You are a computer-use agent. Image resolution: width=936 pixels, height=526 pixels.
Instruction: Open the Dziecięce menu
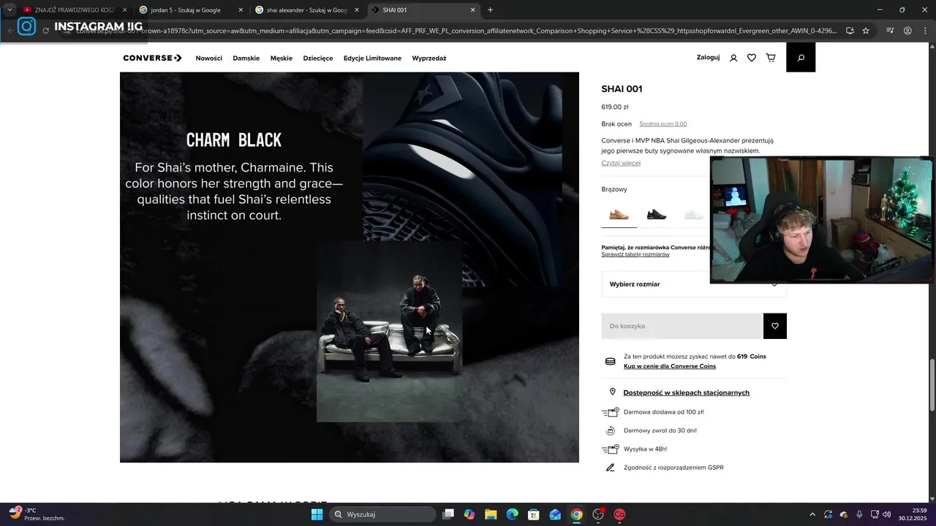click(x=318, y=58)
